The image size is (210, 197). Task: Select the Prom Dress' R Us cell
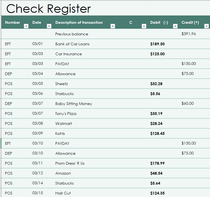click(70, 163)
